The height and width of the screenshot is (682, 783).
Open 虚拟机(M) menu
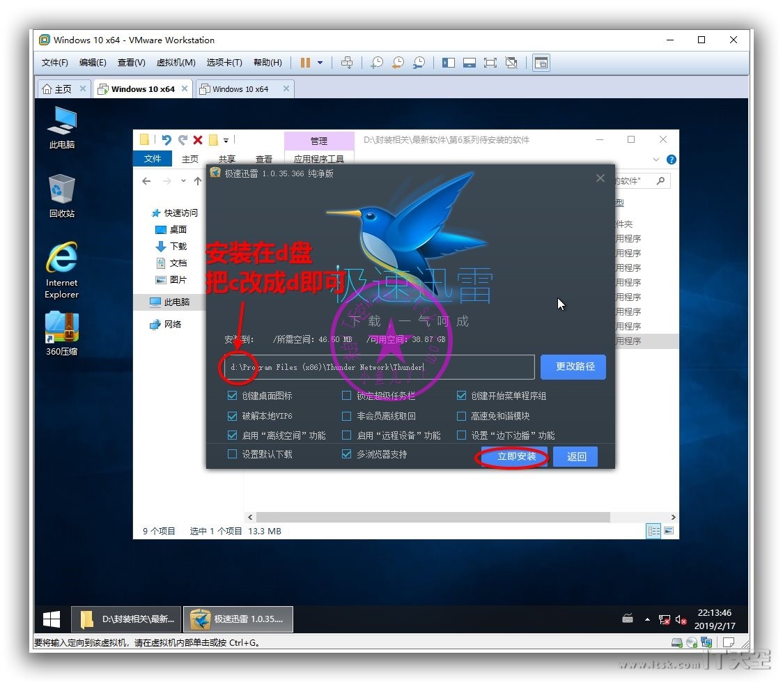point(176,63)
